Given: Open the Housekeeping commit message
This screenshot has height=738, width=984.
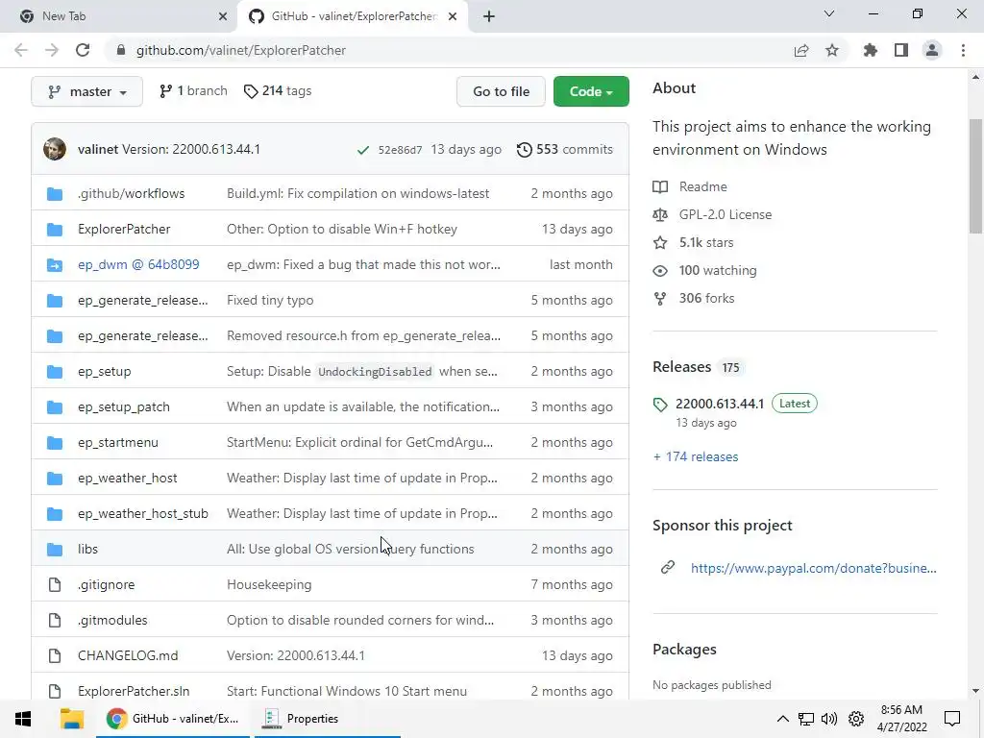Looking at the screenshot, I should click(x=269, y=585).
